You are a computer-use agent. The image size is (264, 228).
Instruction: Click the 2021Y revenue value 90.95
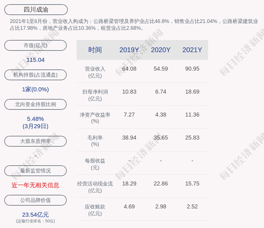[192, 69]
